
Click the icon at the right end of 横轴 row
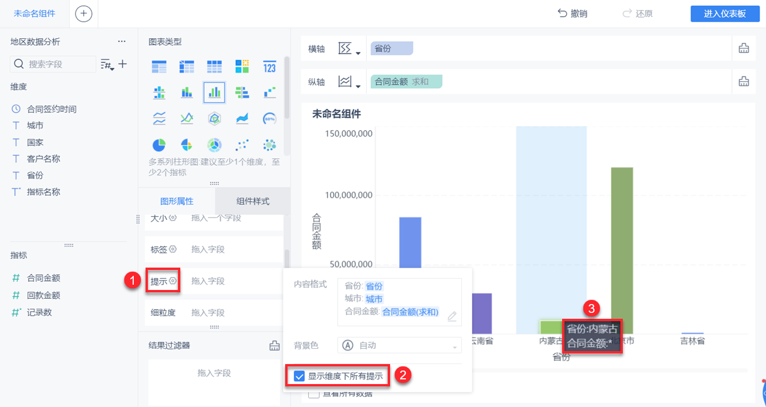(x=744, y=49)
